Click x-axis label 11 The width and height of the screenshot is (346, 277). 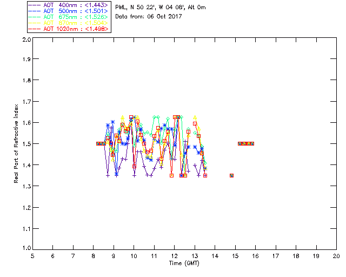(154, 256)
